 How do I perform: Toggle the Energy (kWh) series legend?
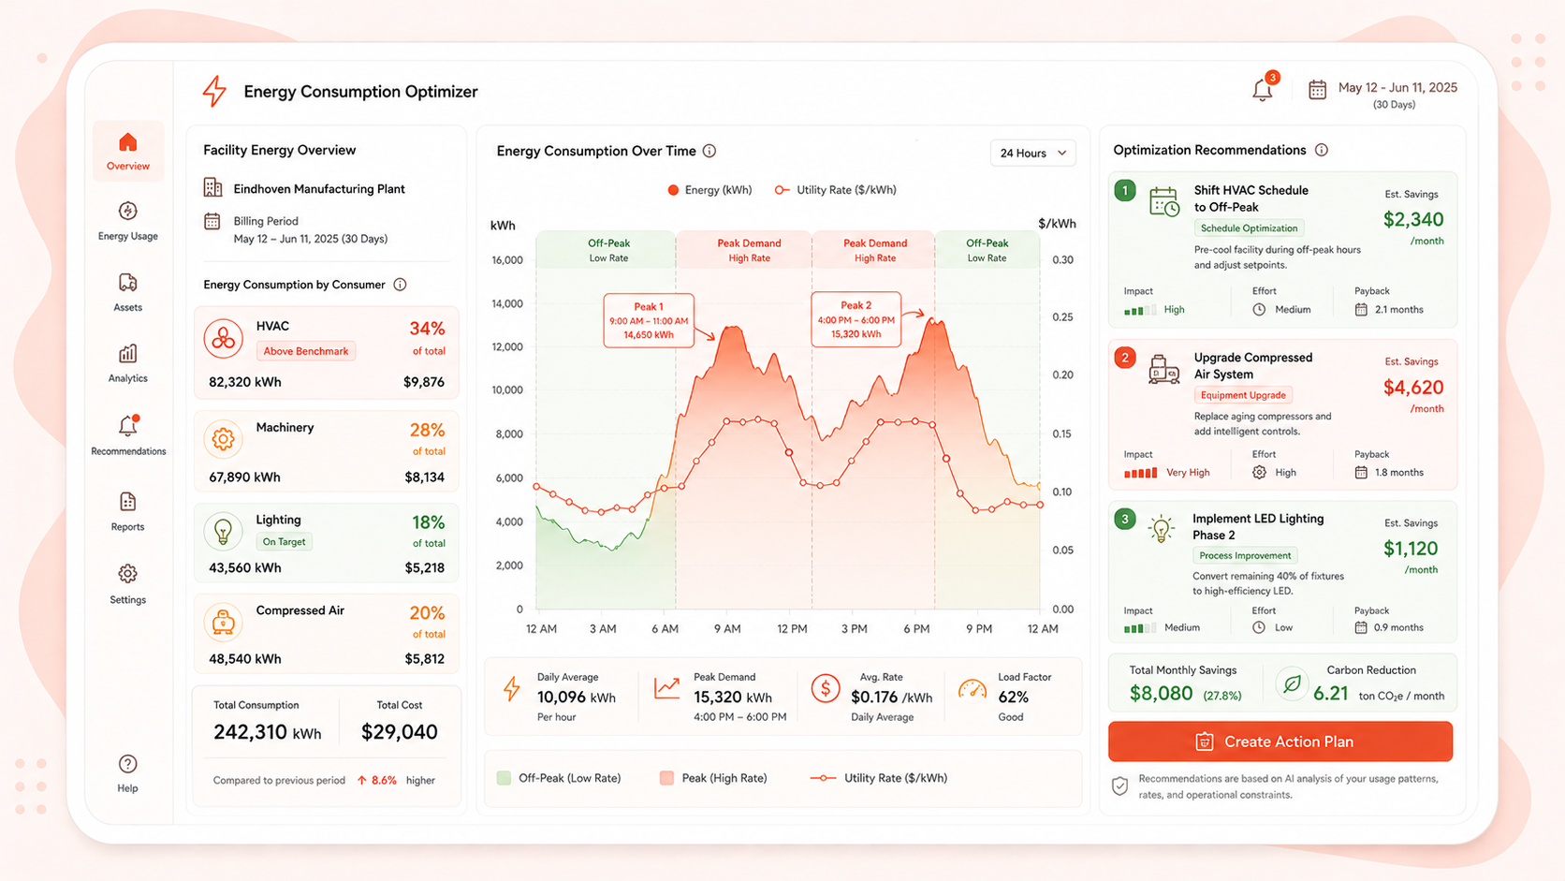point(709,190)
